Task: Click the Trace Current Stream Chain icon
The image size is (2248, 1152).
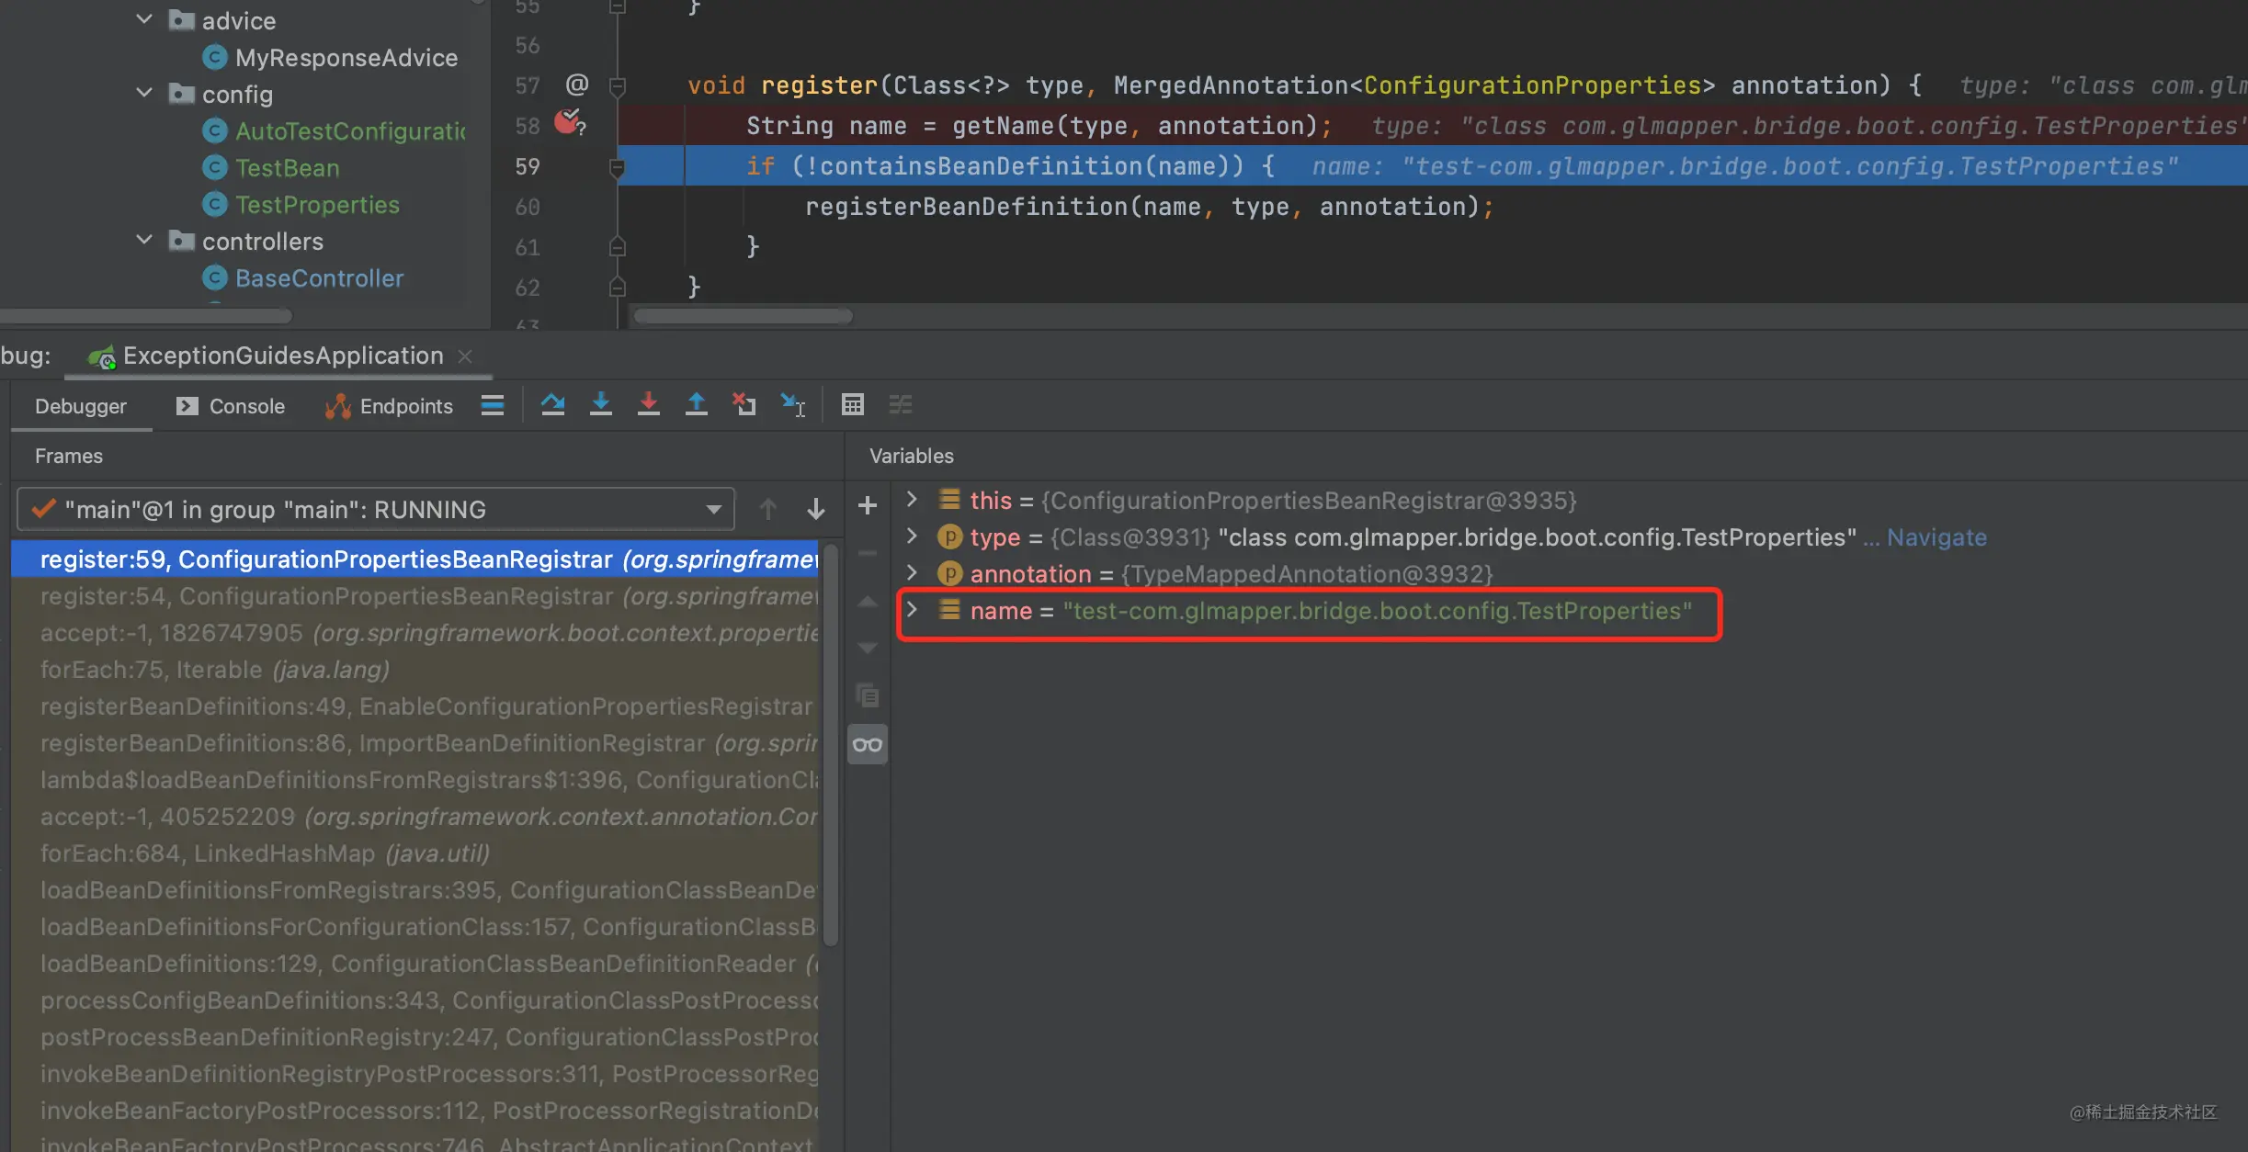Action: pos(901,404)
